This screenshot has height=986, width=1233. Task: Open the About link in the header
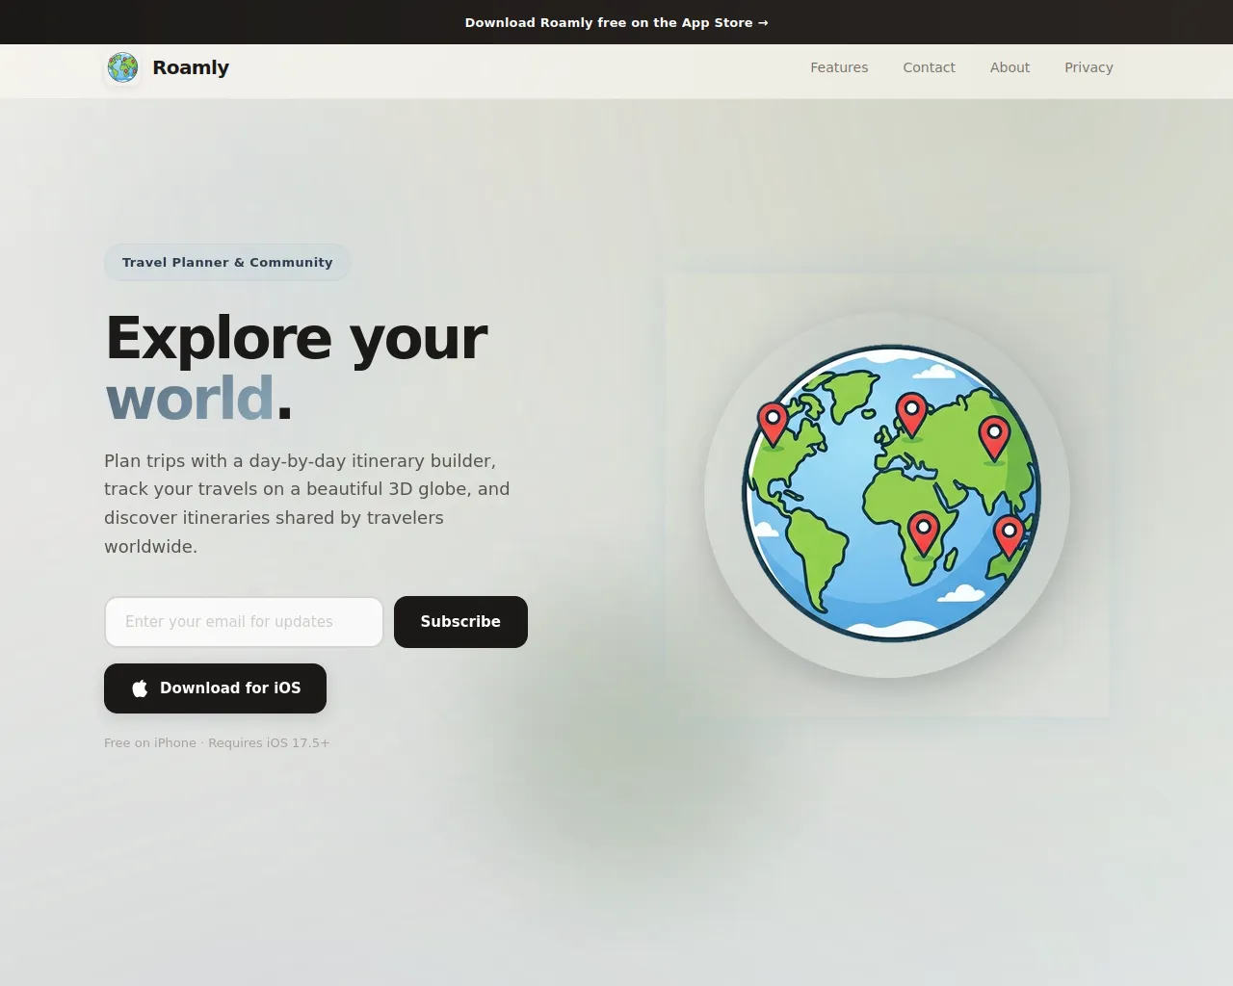pos(1010,67)
